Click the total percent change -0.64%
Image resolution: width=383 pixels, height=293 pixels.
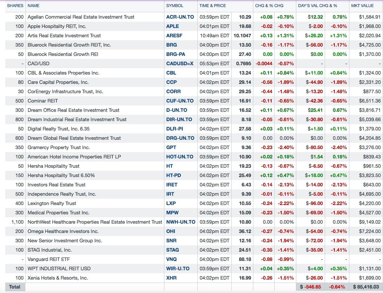click(337, 287)
